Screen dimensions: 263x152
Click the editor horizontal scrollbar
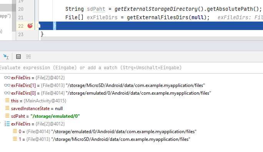coord(152,38)
